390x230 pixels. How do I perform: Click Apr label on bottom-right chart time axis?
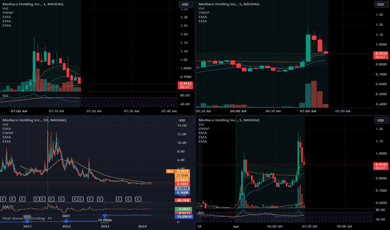click(236, 226)
